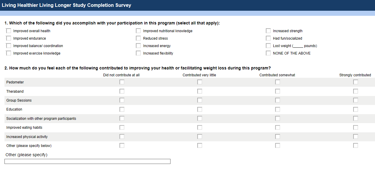
Task: Select the Increased energy checkbox
Action: tap(138, 46)
